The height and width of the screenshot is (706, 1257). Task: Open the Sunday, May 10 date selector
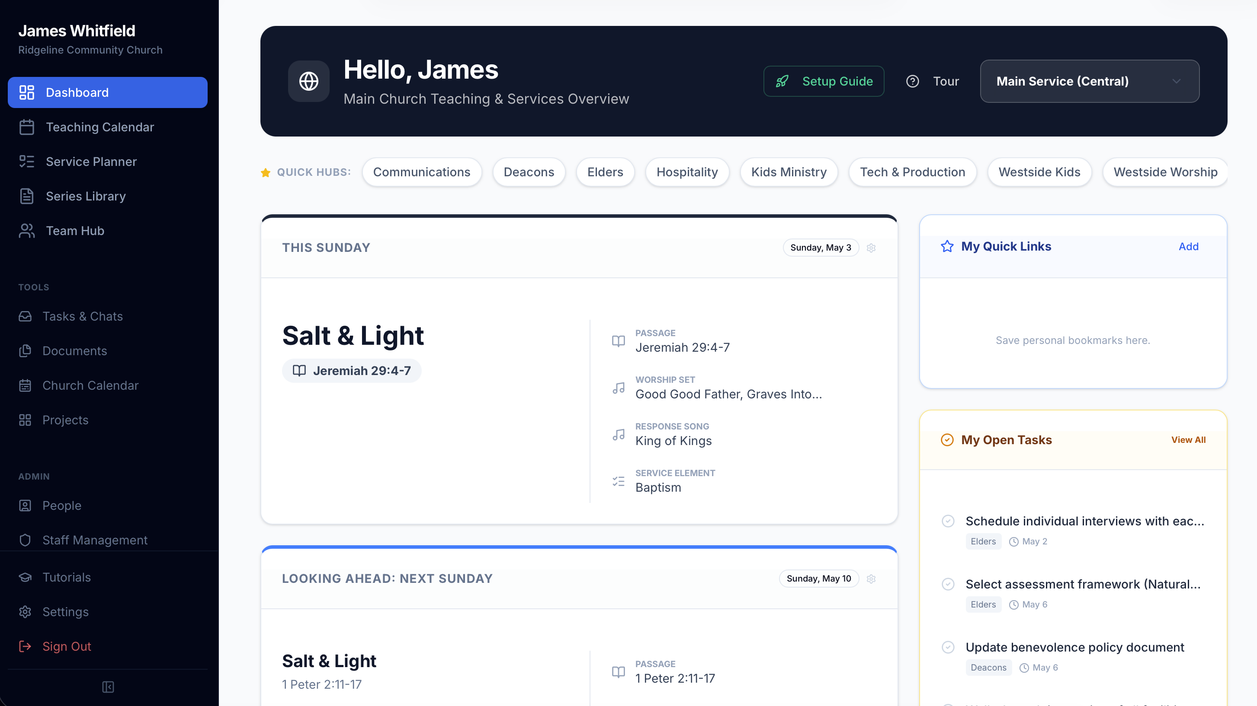(818, 578)
